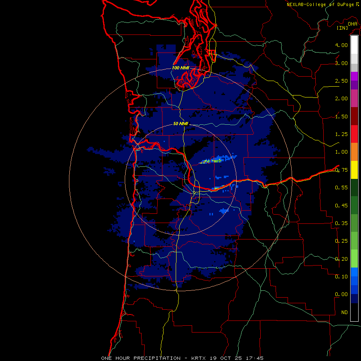
Task: Click the green-yellow rain streak inside 50 NMI ring
Action: coord(210,161)
